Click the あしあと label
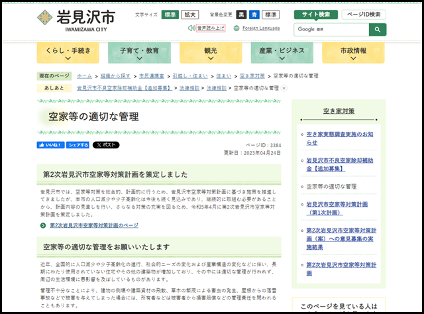Viewport: 424px width, 314px height. pyautogui.click(x=54, y=88)
